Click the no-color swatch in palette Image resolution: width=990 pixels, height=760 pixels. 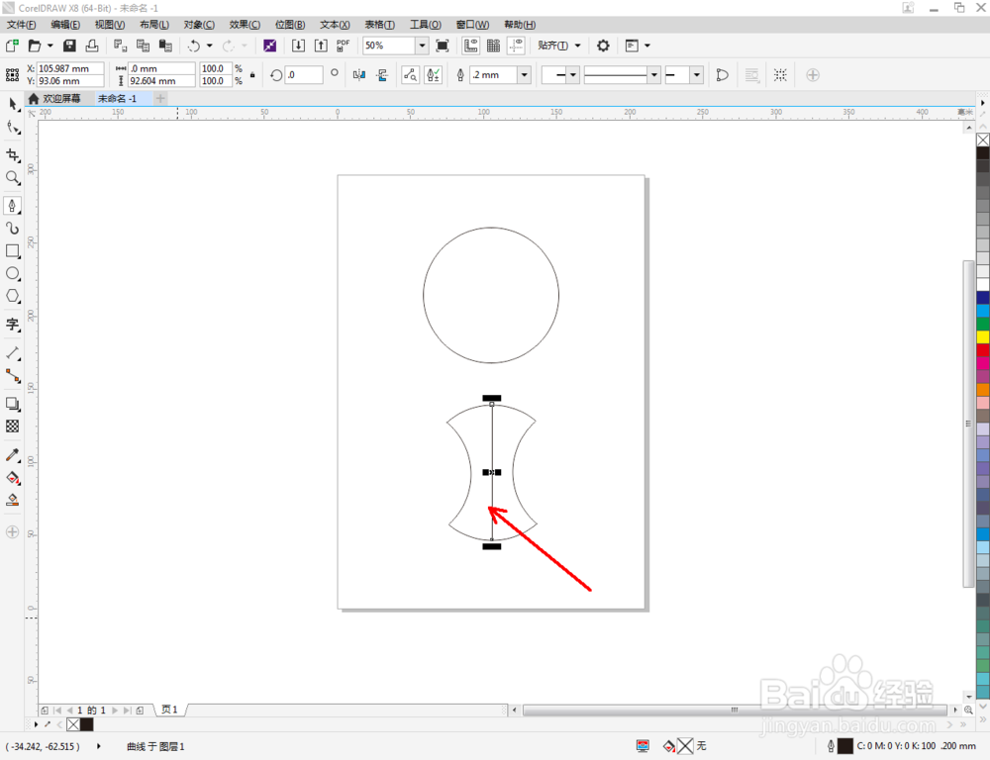tap(983, 140)
